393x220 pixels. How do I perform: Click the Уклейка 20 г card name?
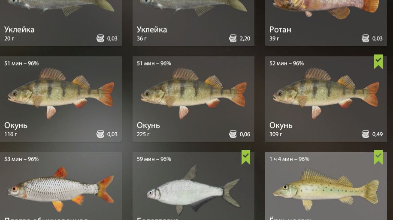pyautogui.click(x=19, y=30)
